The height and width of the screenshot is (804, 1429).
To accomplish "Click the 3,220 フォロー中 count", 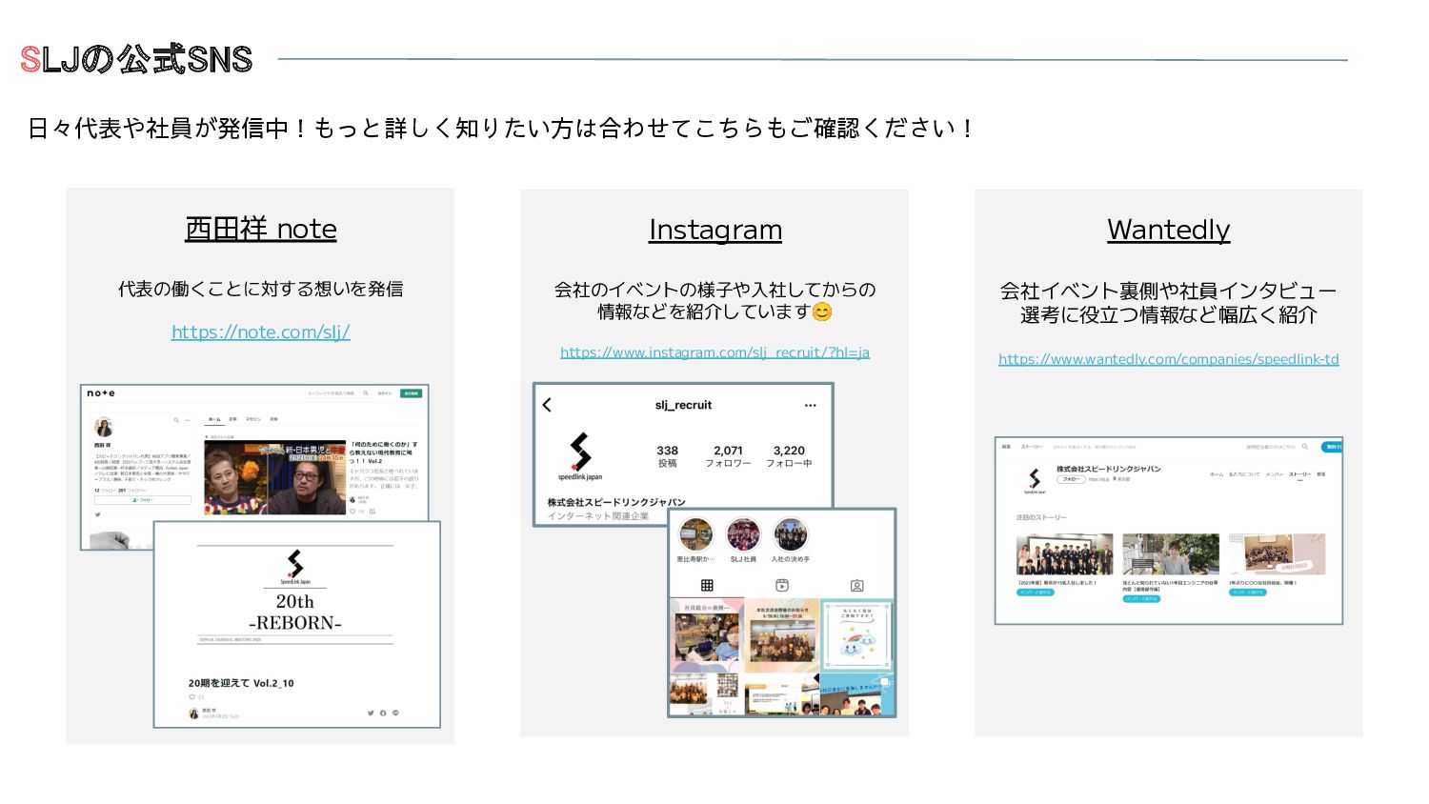I will 790,456.
